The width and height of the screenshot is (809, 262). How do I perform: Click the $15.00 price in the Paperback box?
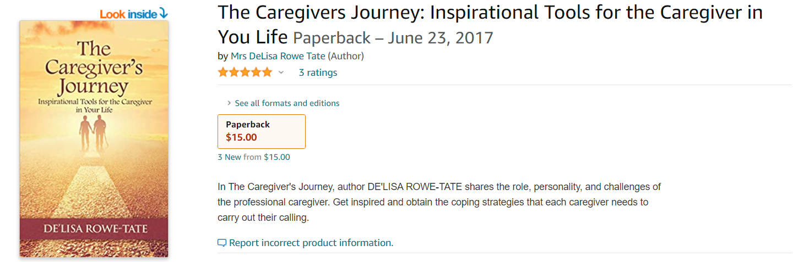click(241, 137)
